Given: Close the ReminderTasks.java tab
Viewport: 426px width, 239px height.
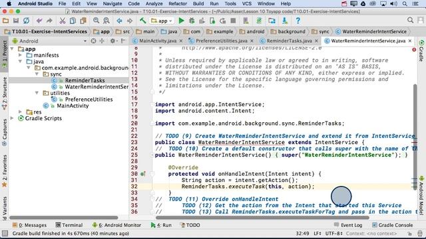Looking at the screenshot, I should click(x=317, y=41).
